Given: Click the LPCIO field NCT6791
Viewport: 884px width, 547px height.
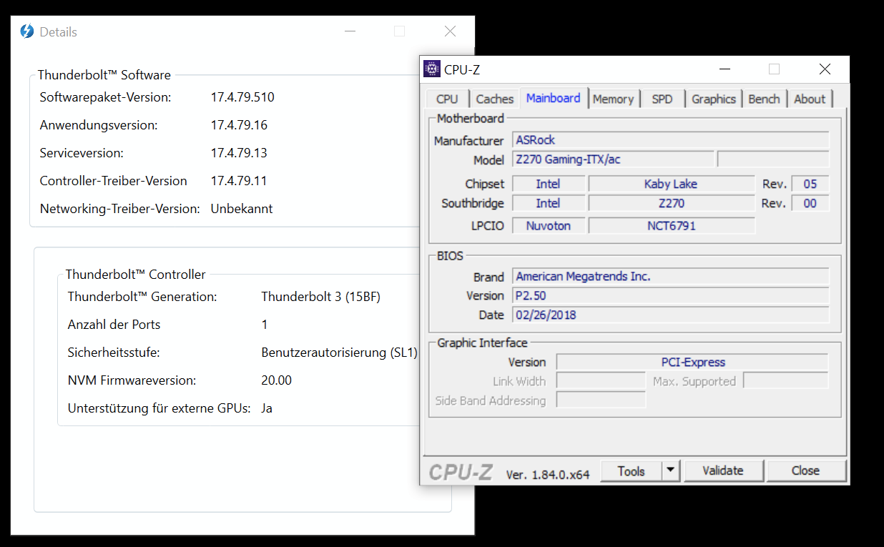Looking at the screenshot, I should pos(671,226).
